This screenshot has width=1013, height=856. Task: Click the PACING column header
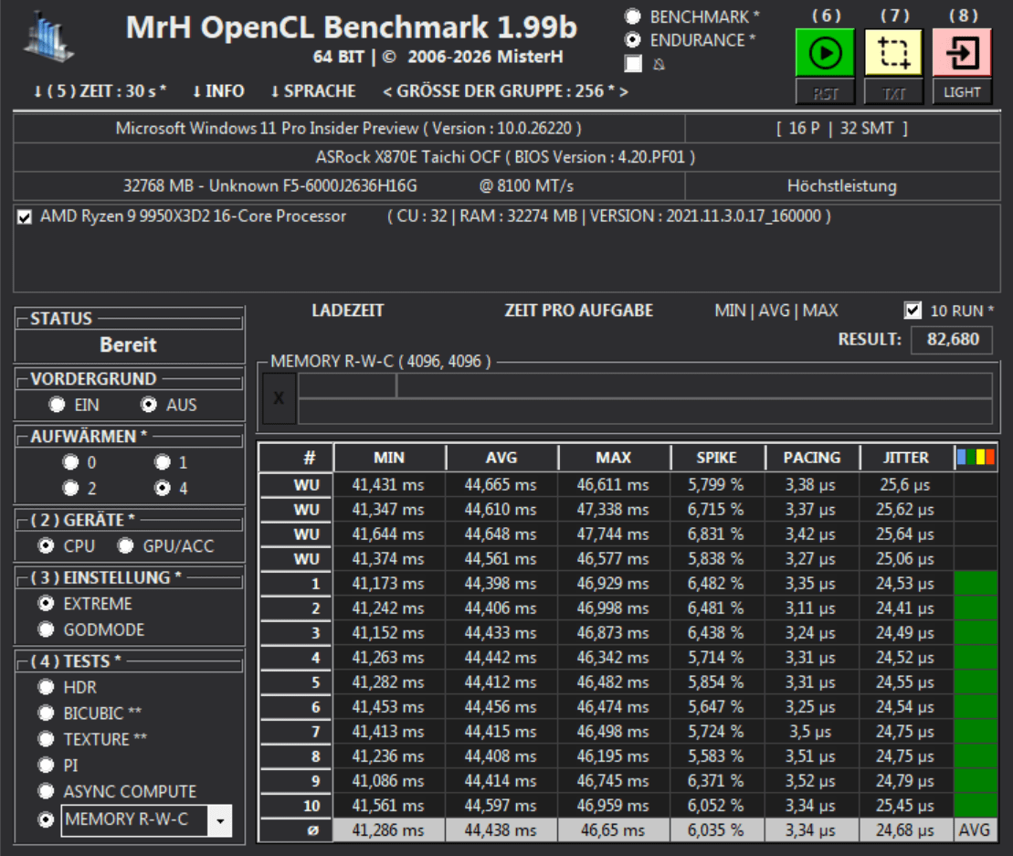coord(812,458)
